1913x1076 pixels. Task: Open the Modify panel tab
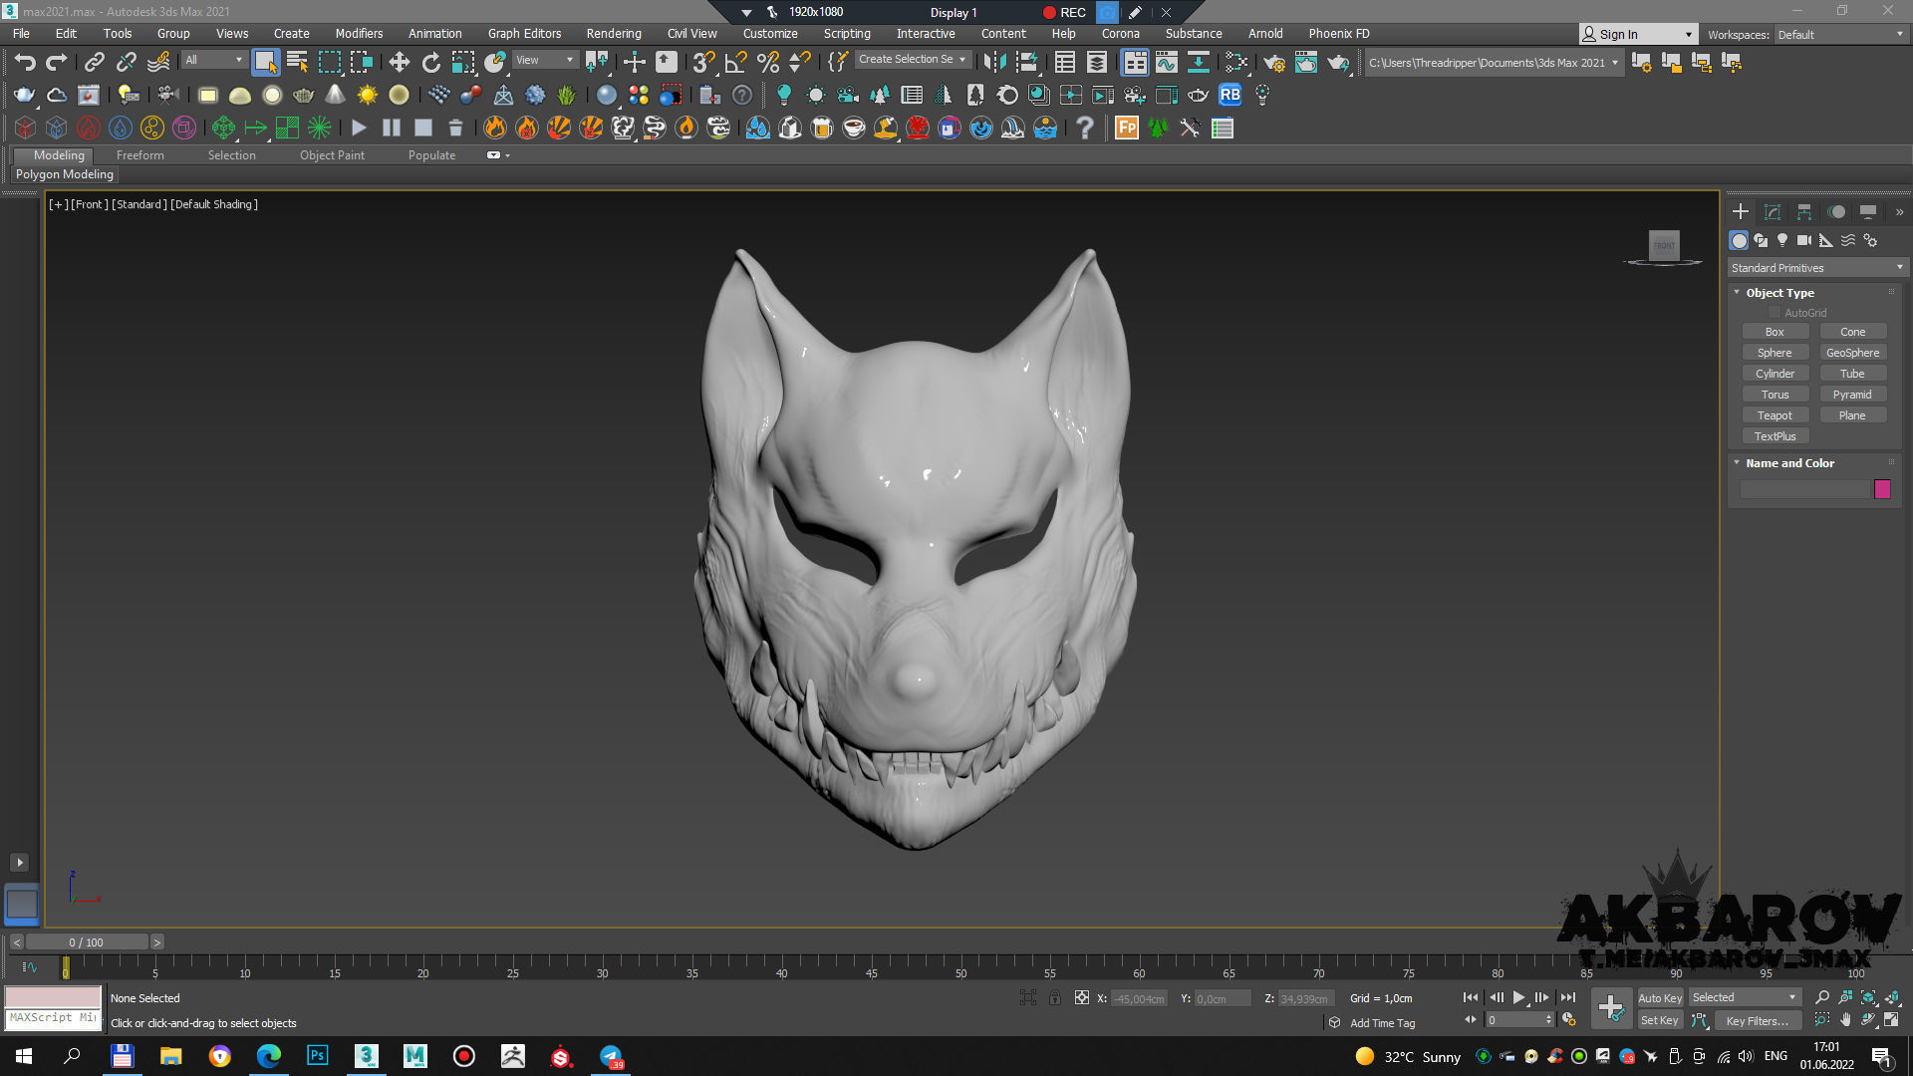click(1773, 211)
